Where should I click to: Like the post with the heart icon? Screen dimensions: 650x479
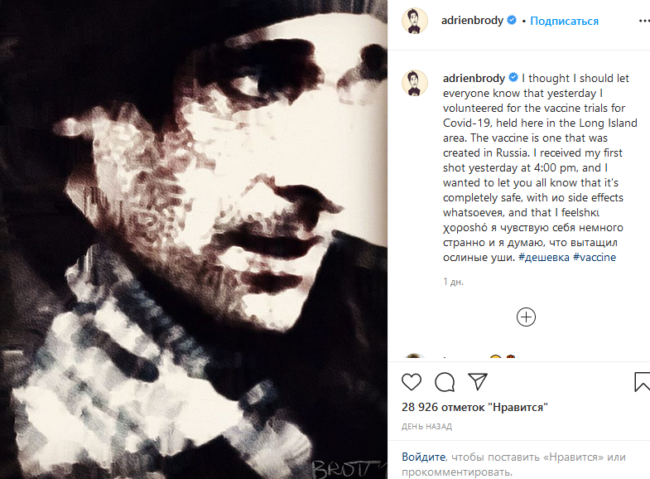click(x=412, y=382)
